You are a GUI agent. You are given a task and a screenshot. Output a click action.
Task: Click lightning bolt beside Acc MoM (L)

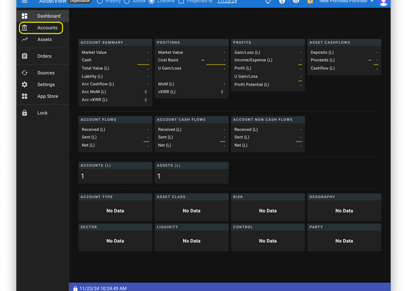pyautogui.click(x=146, y=92)
